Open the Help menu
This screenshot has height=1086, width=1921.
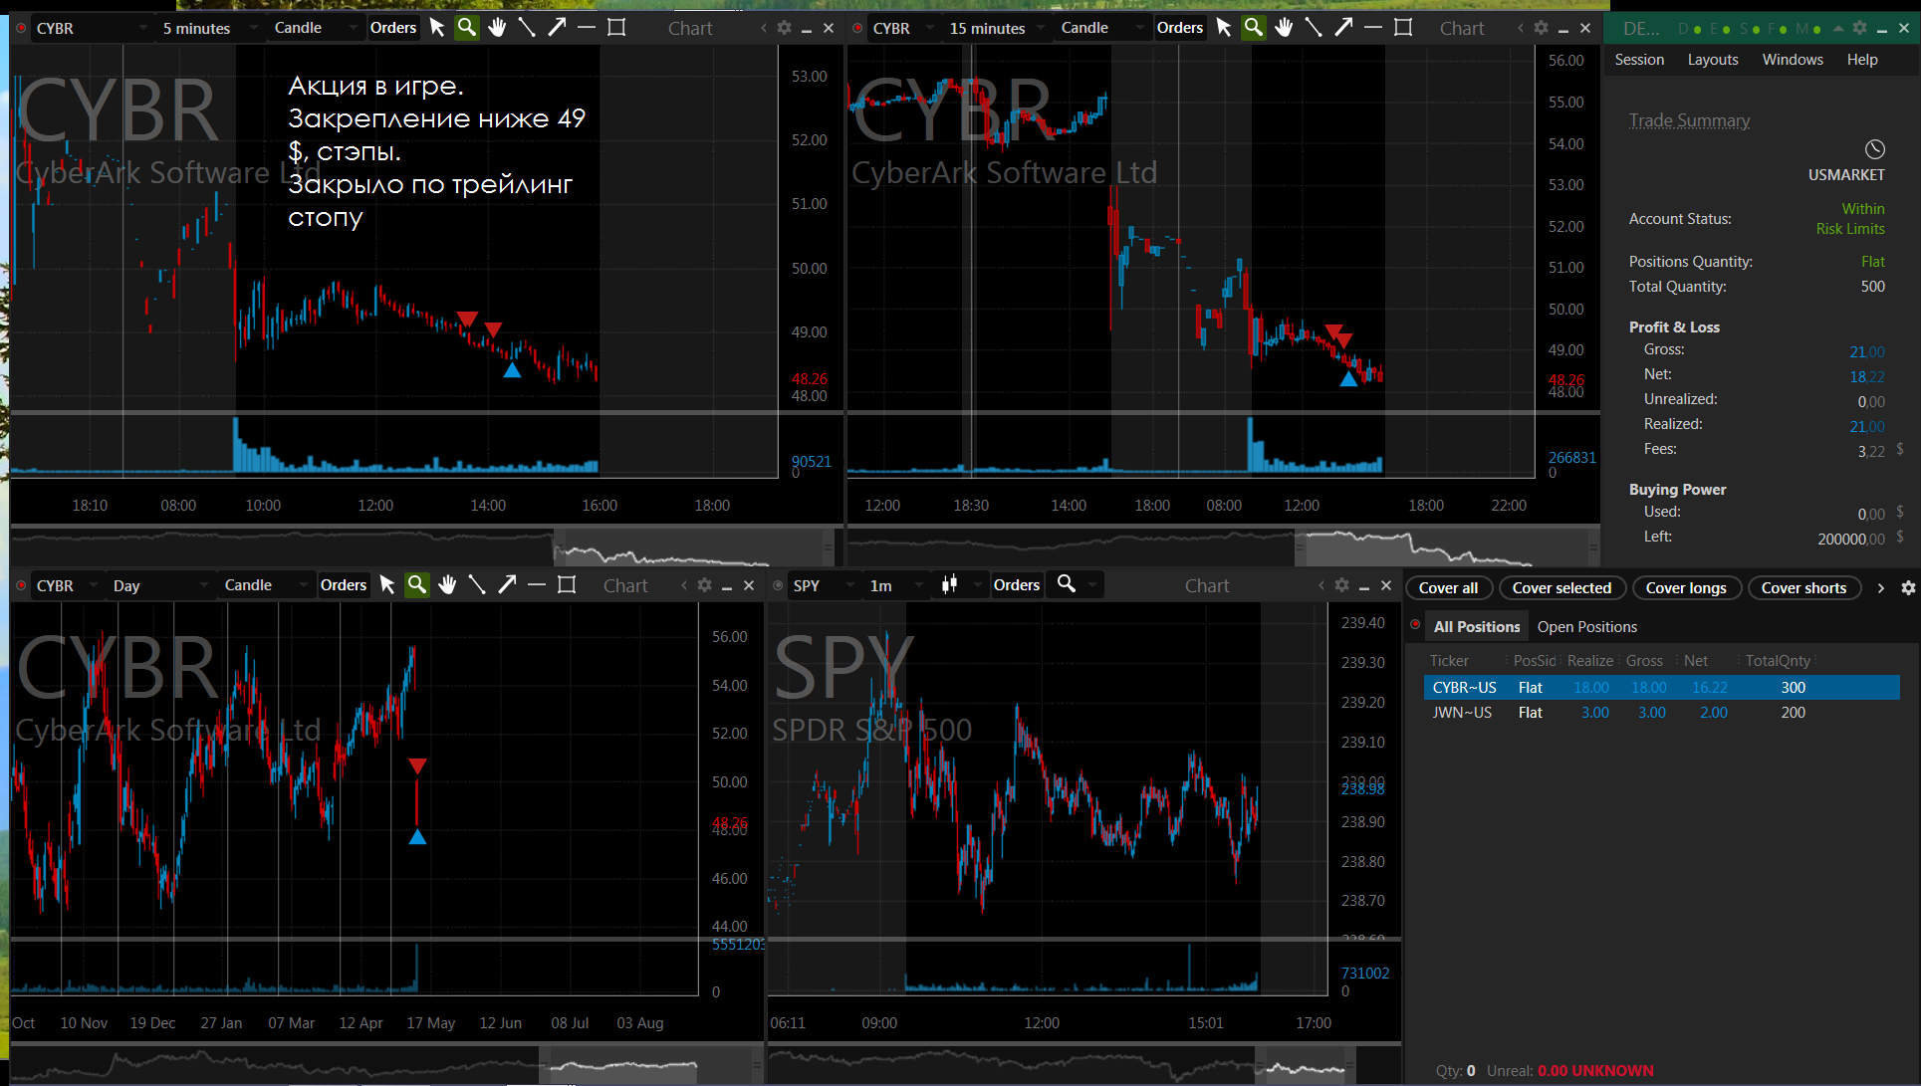tap(1862, 60)
